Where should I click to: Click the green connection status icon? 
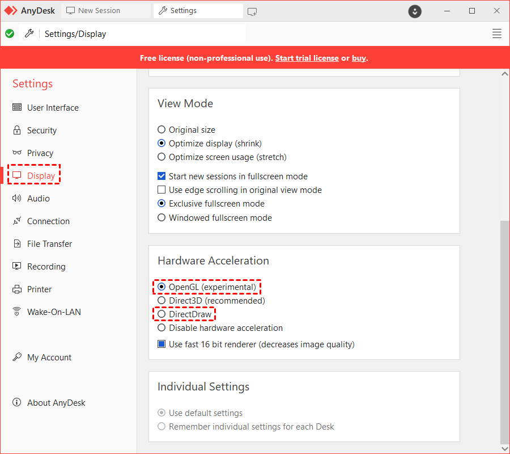coord(10,34)
